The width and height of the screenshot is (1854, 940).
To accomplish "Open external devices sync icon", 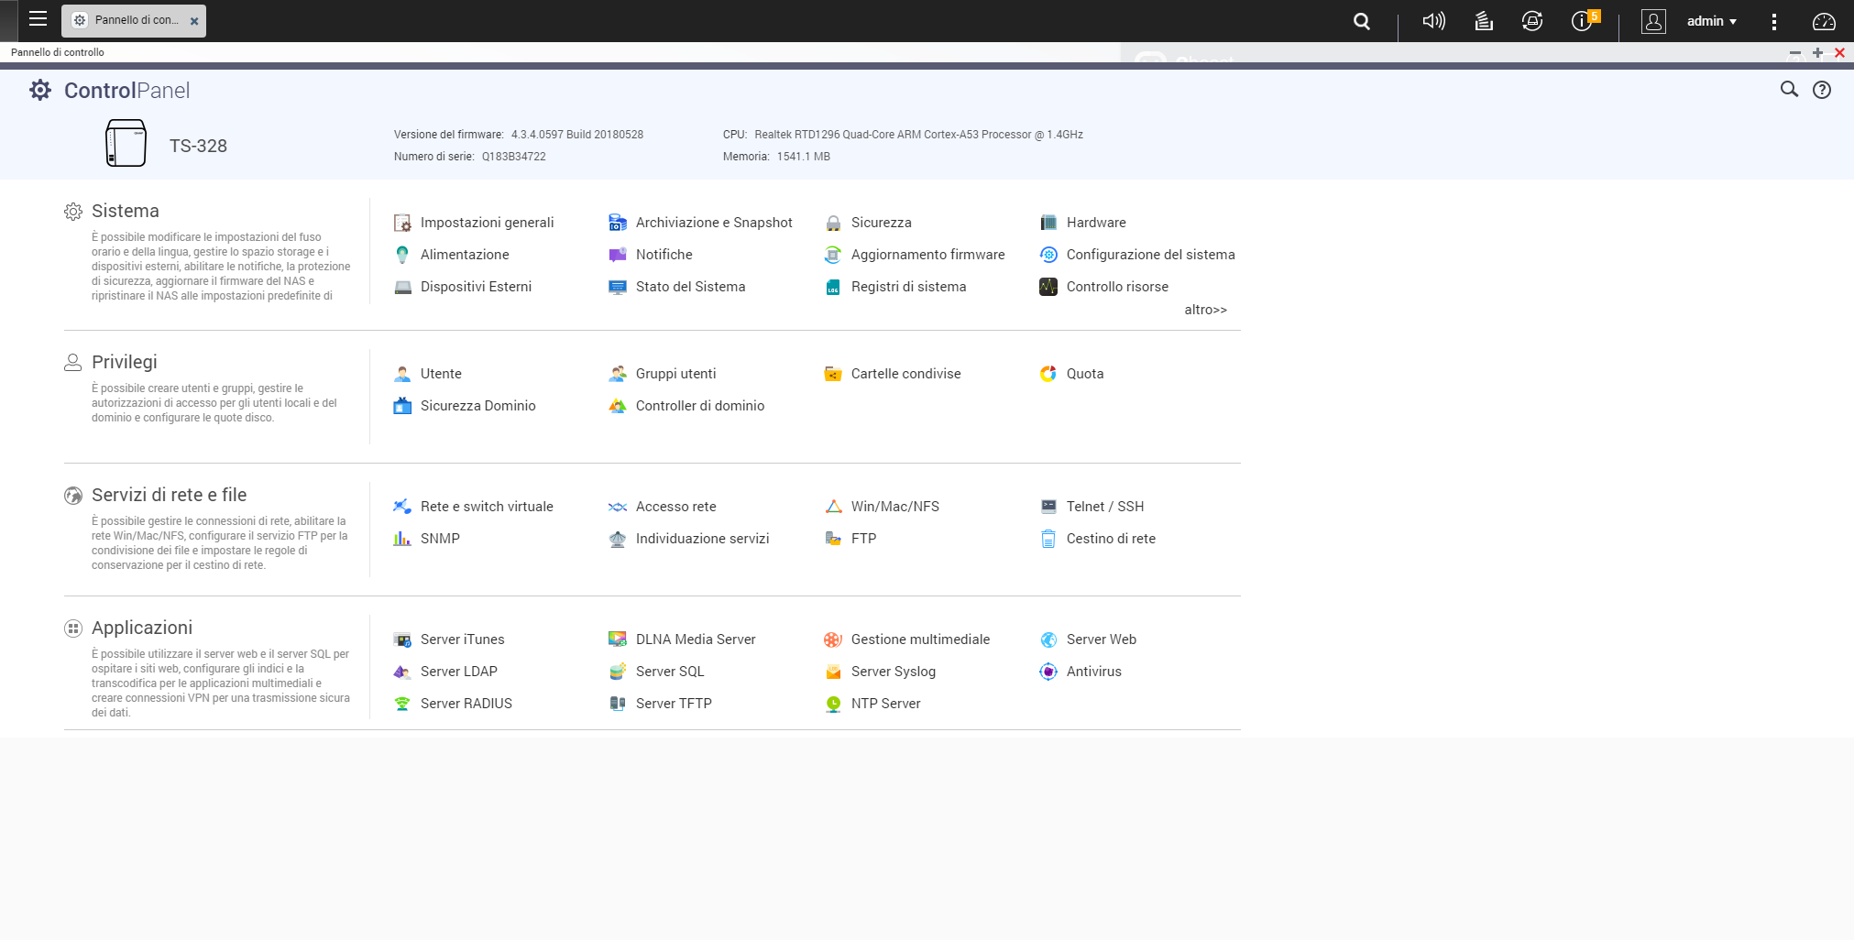I will click(x=1532, y=21).
